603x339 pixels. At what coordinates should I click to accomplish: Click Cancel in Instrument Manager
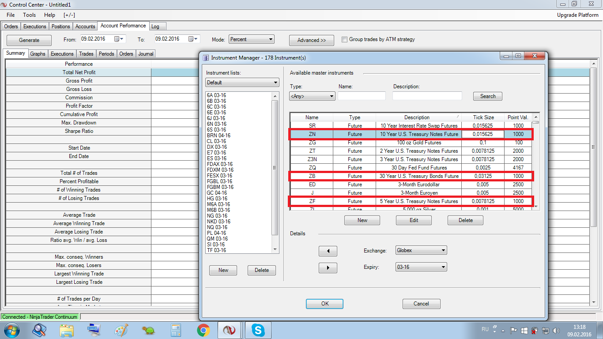click(421, 304)
